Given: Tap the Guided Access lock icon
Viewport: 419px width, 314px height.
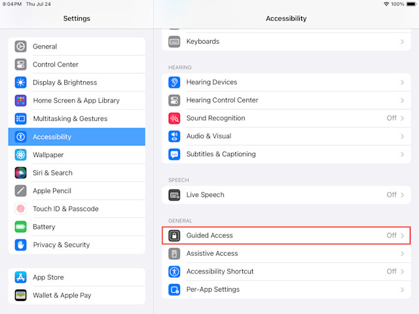Looking at the screenshot, I should (x=174, y=235).
